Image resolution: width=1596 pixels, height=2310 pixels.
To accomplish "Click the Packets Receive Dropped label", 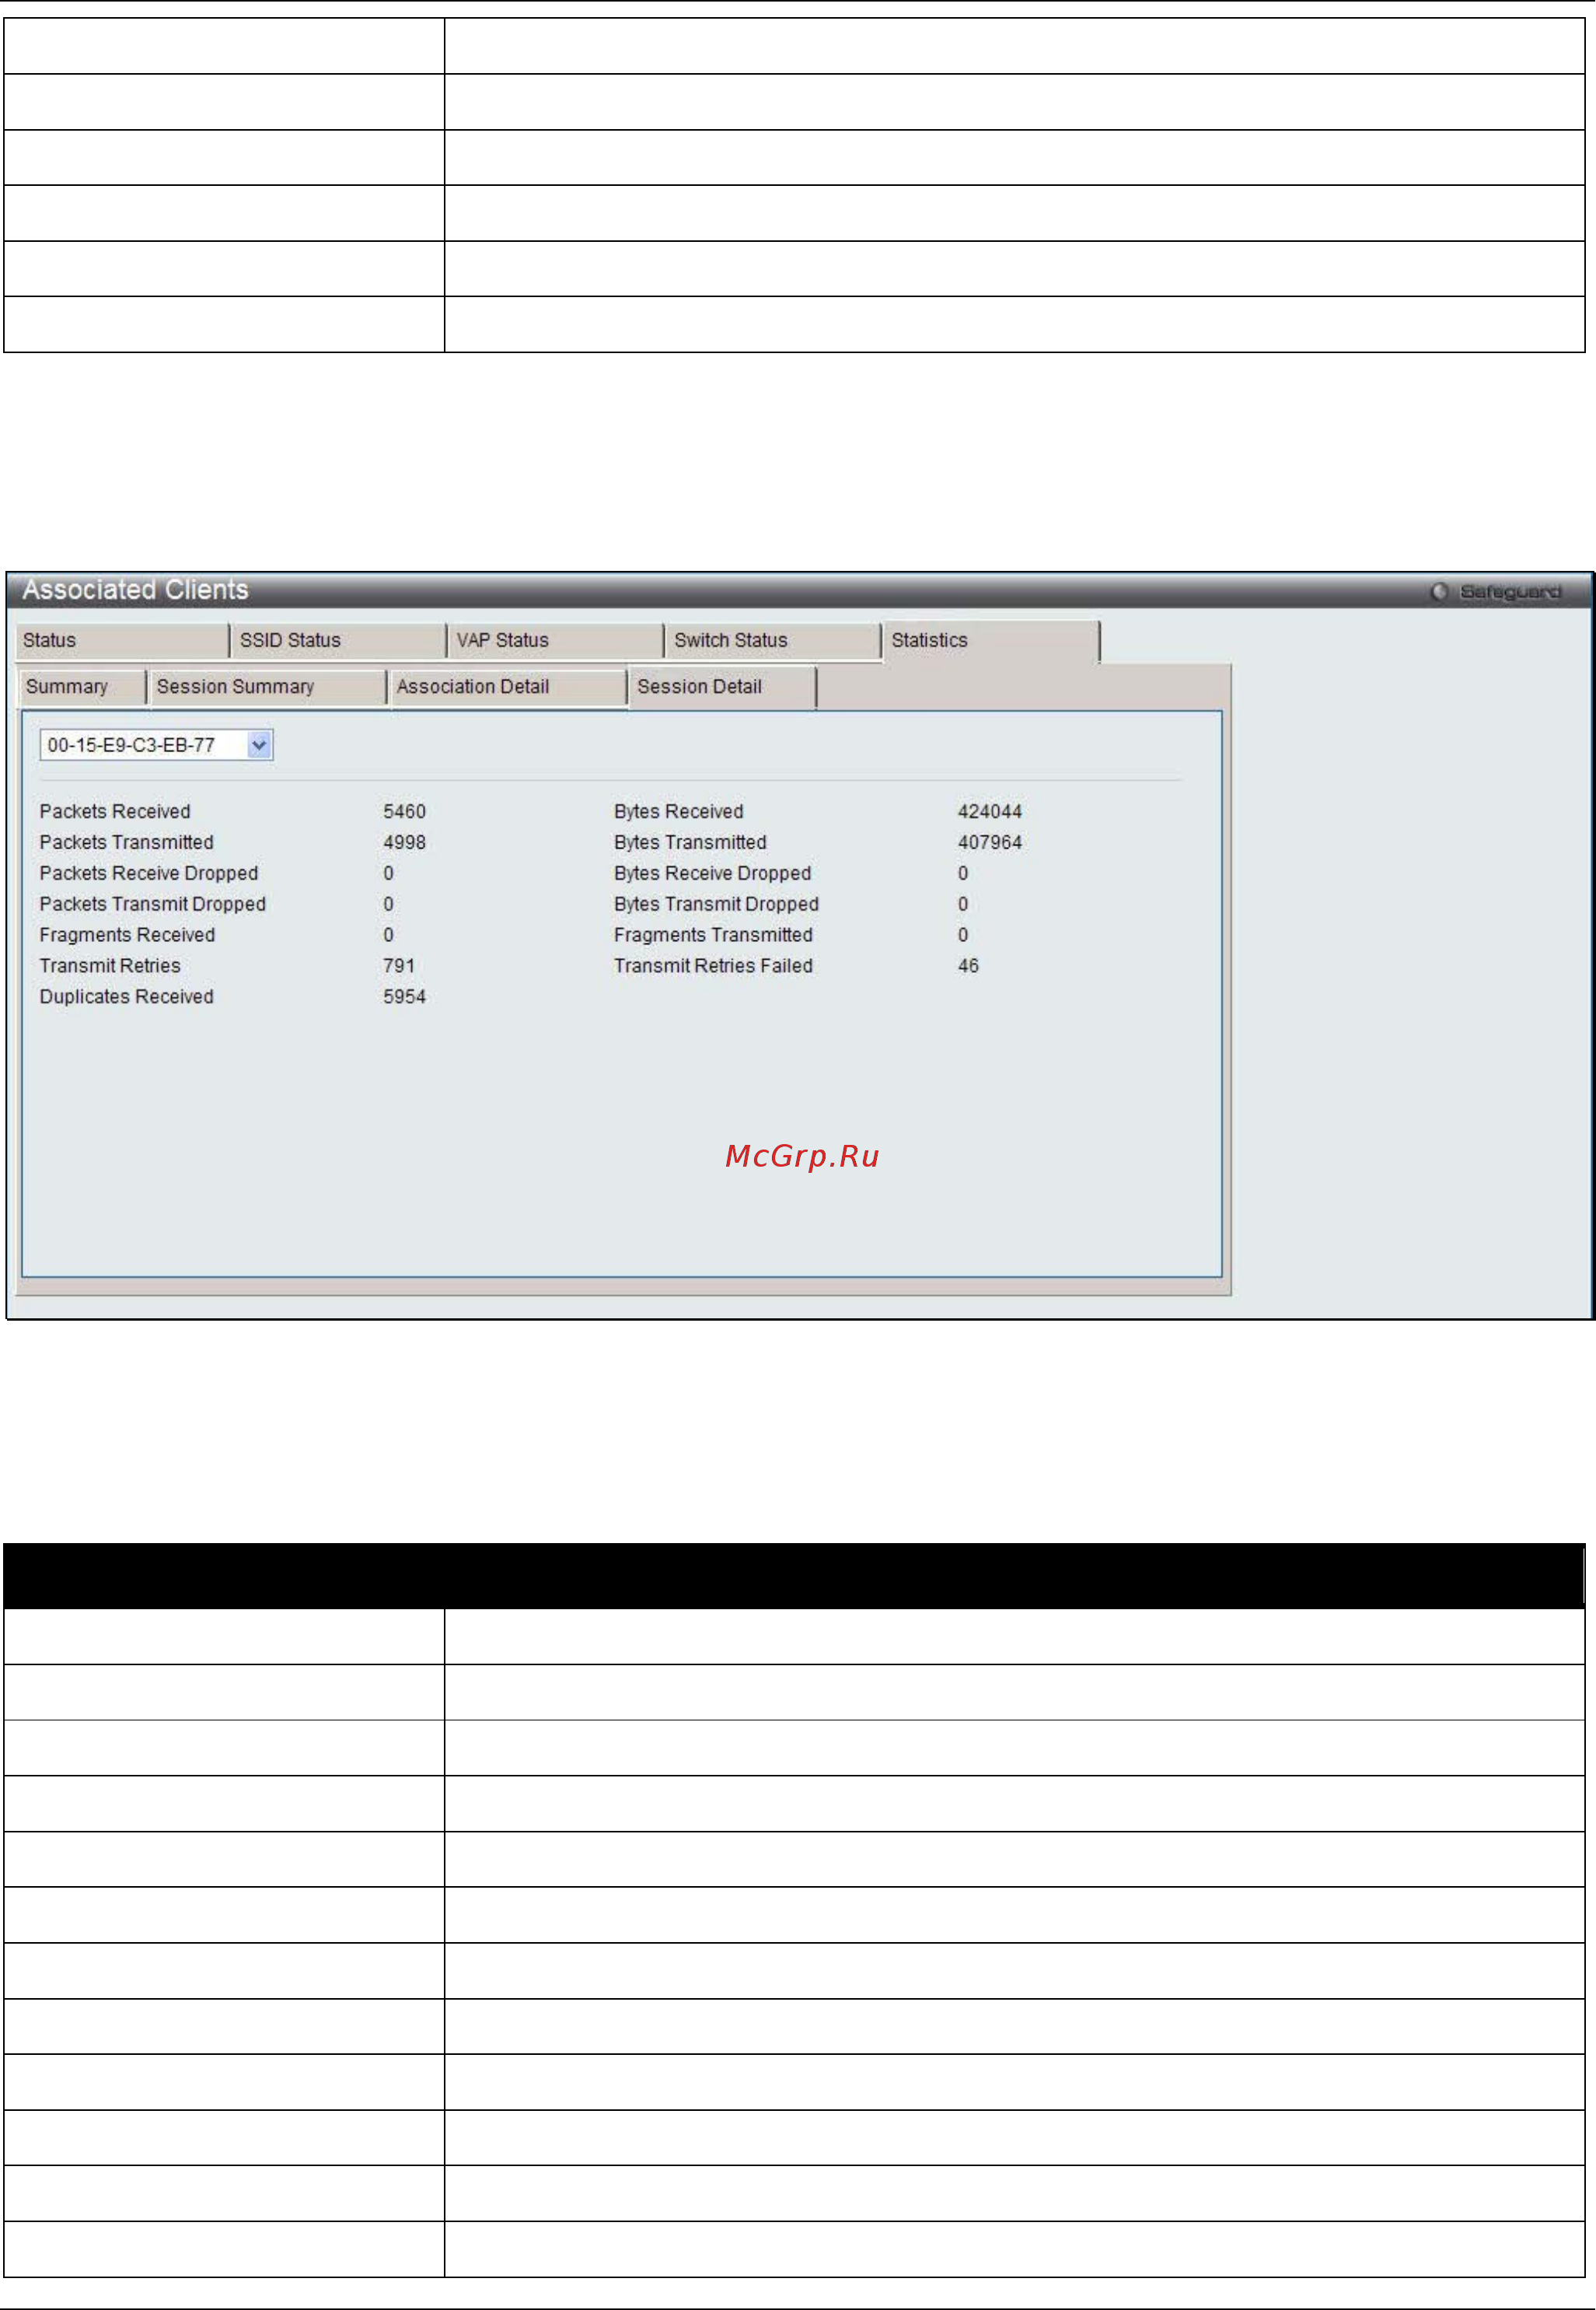I will pyautogui.click(x=149, y=873).
